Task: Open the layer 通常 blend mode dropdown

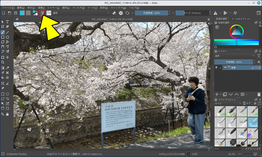Action: tap(235, 56)
